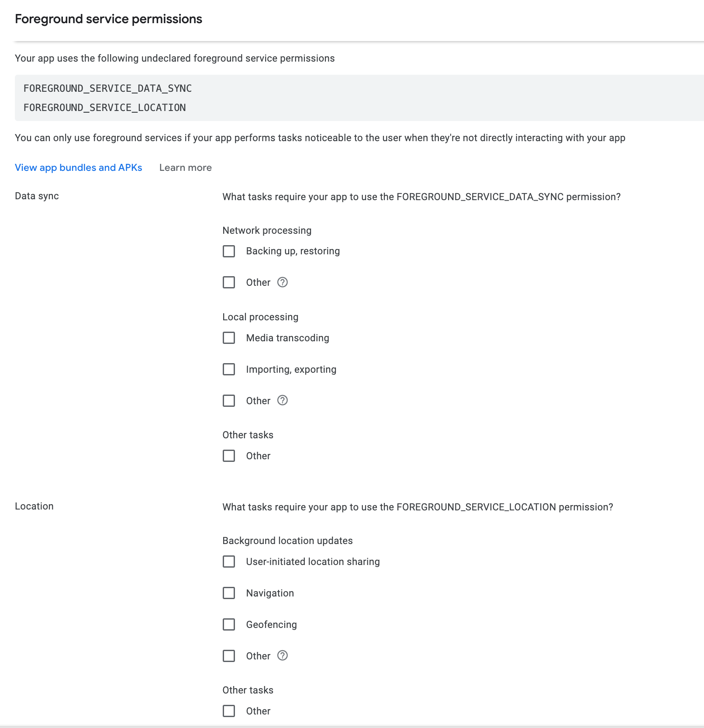Image resolution: width=704 pixels, height=728 pixels.
Task: Enable the Media transcoding checkbox
Action: (x=229, y=338)
